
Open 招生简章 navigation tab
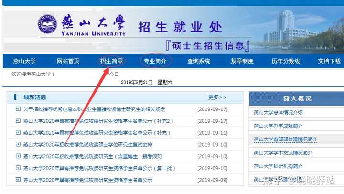click(111, 61)
